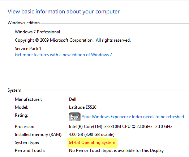The width and height of the screenshot is (189, 157).
Task: Click the 'Windows edition' section header
Action: [x=23, y=23]
